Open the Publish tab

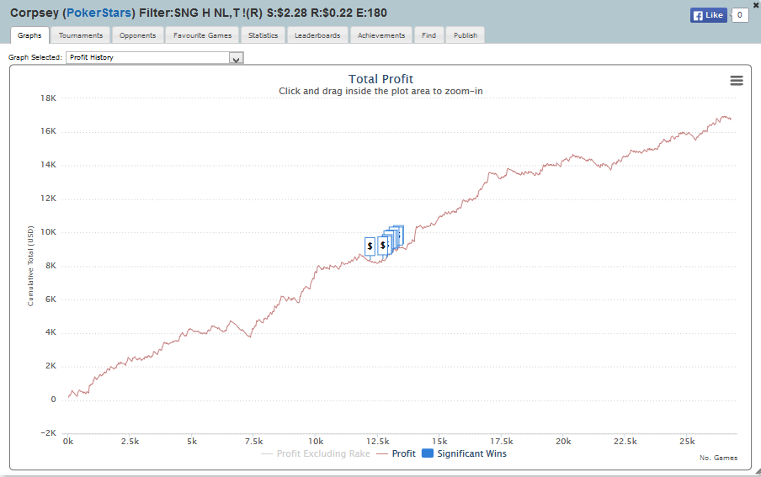[x=465, y=35]
